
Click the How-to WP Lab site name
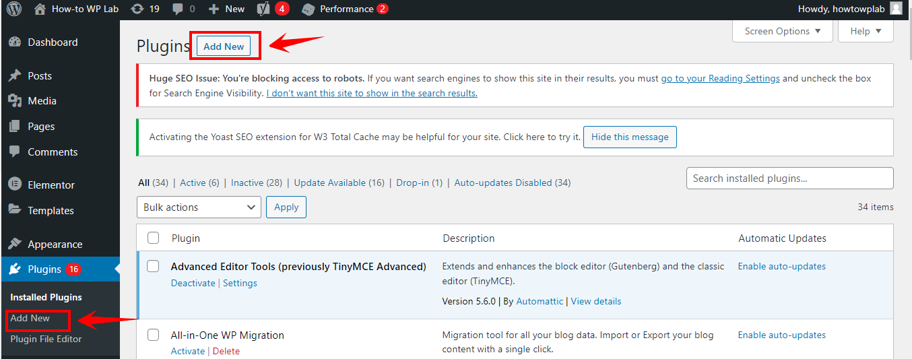(x=85, y=9)
